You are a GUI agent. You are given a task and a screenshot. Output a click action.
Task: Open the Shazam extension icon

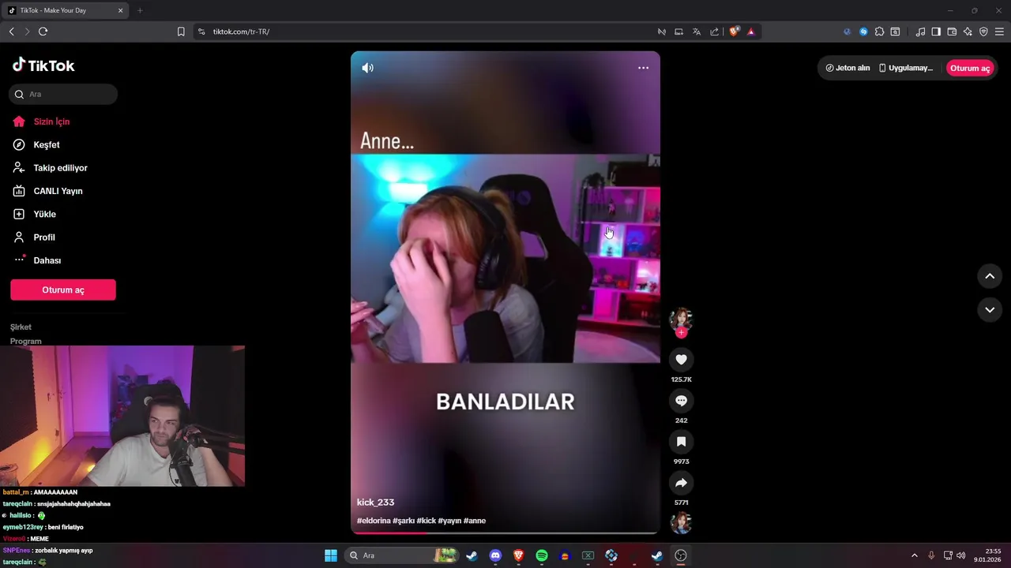coord(863,32)
